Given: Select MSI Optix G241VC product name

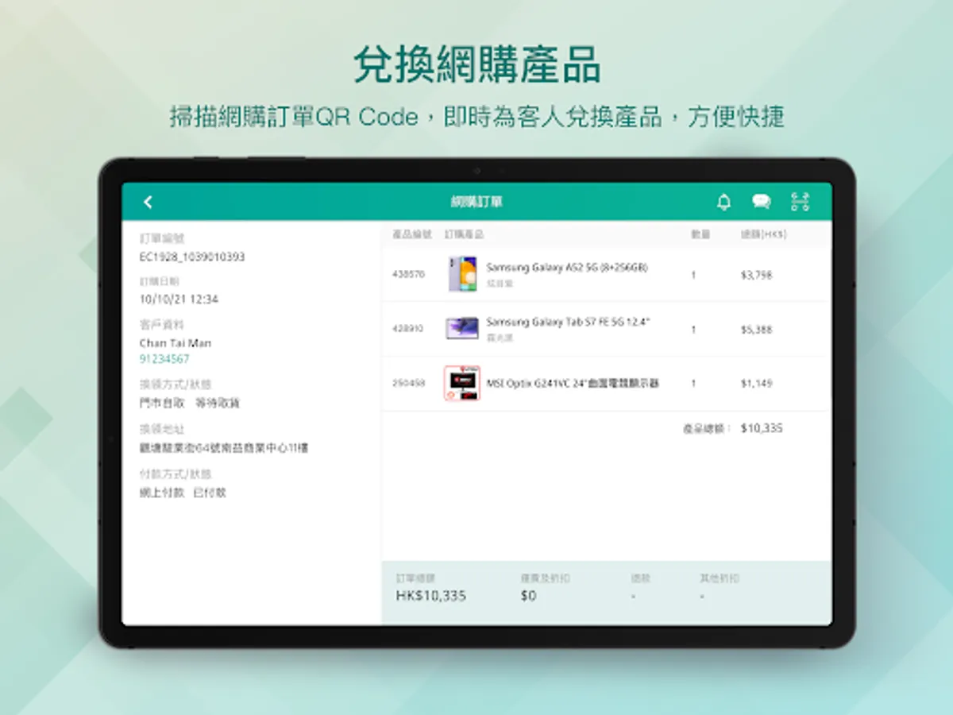Looking at the screenshot, I should [573, 383].
